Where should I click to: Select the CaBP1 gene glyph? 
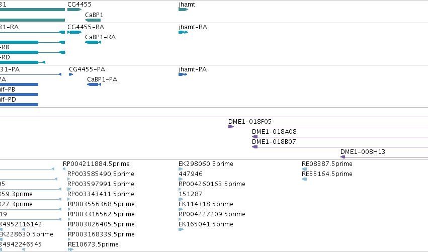pos(93,20)
